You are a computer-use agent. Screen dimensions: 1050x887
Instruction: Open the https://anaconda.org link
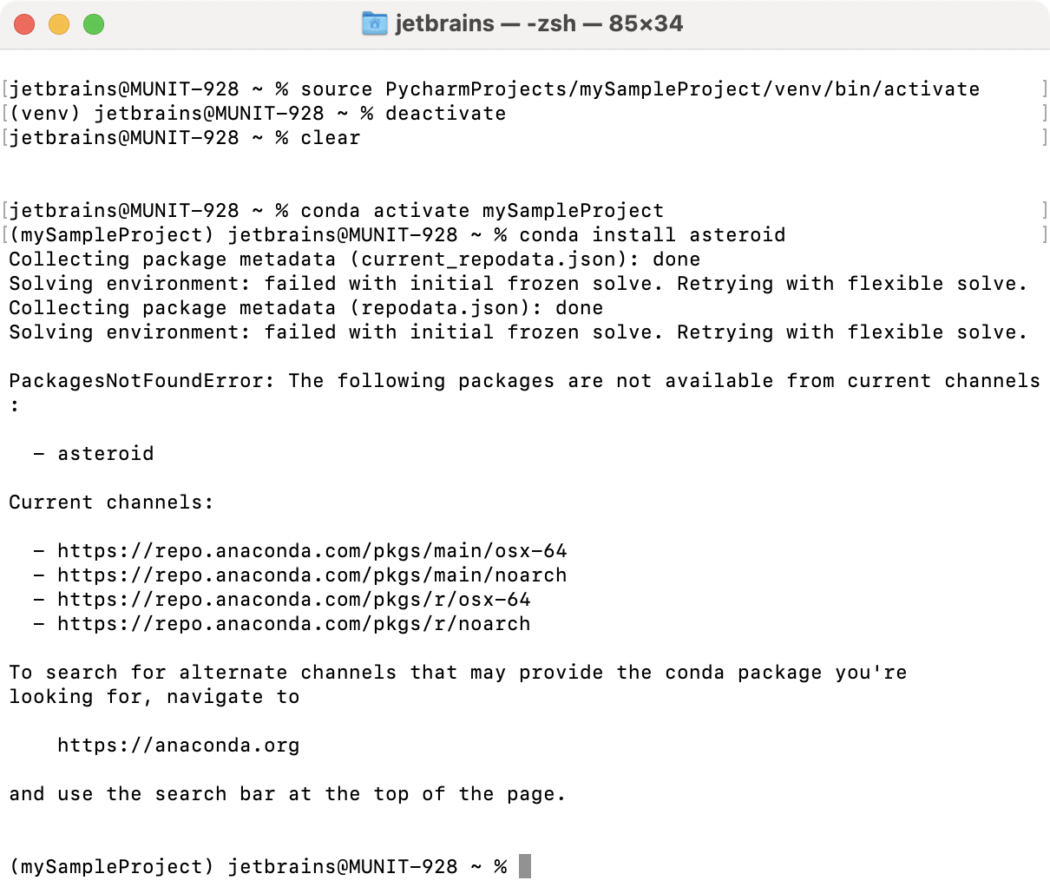pyautogui.click(x=178, y=745)
